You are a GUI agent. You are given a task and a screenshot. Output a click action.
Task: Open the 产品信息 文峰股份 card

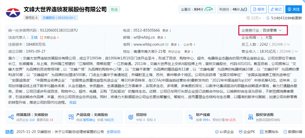pyautogui.click(x=94, y=117)
